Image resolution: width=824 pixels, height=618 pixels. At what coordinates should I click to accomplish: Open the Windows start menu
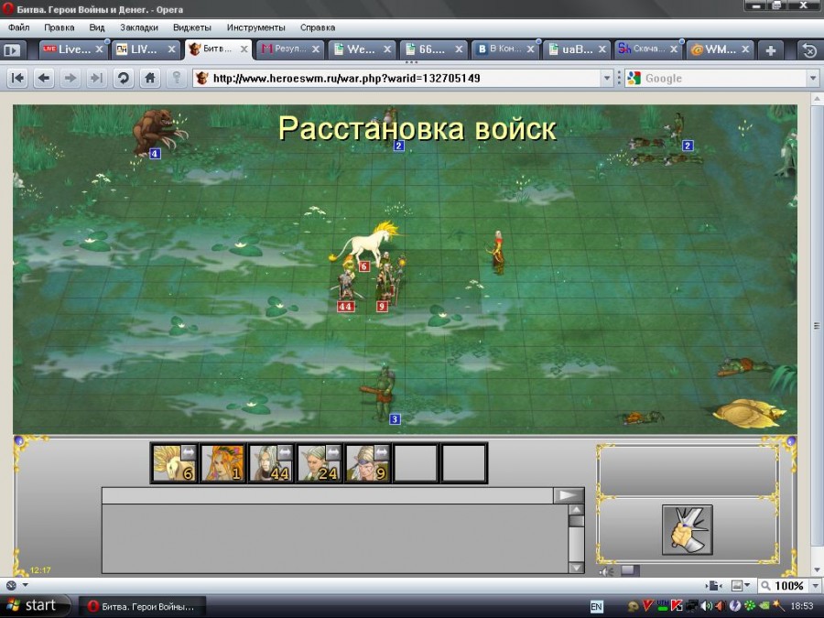pyautogui.click(x=35, y=606)
